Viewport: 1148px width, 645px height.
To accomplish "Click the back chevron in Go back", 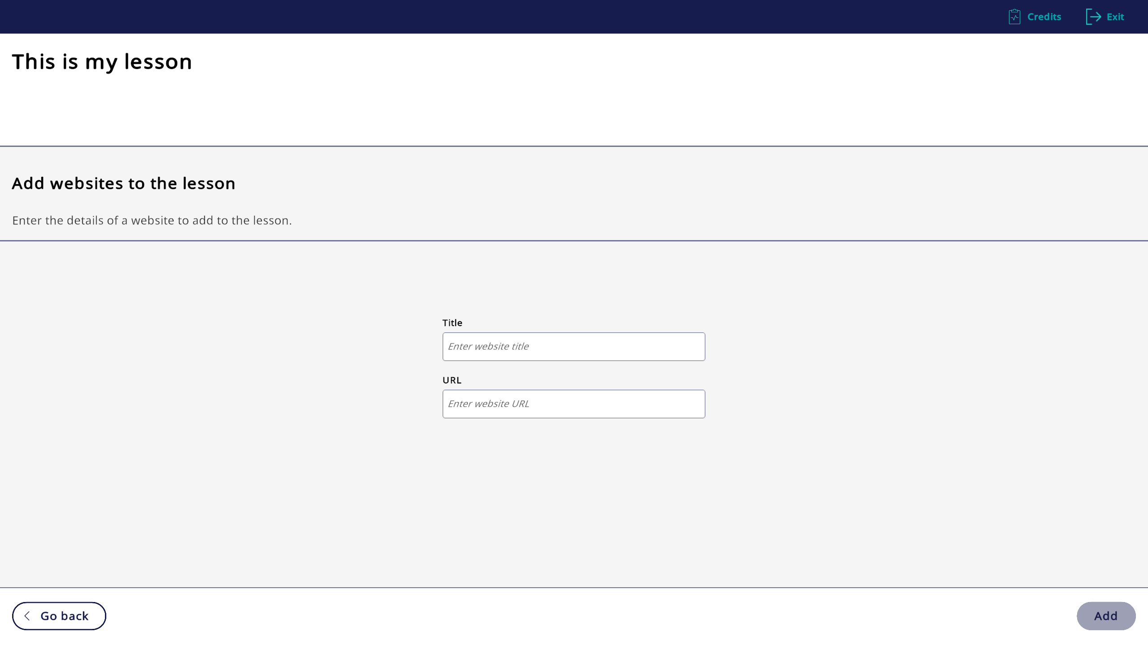I will (27, 616).
